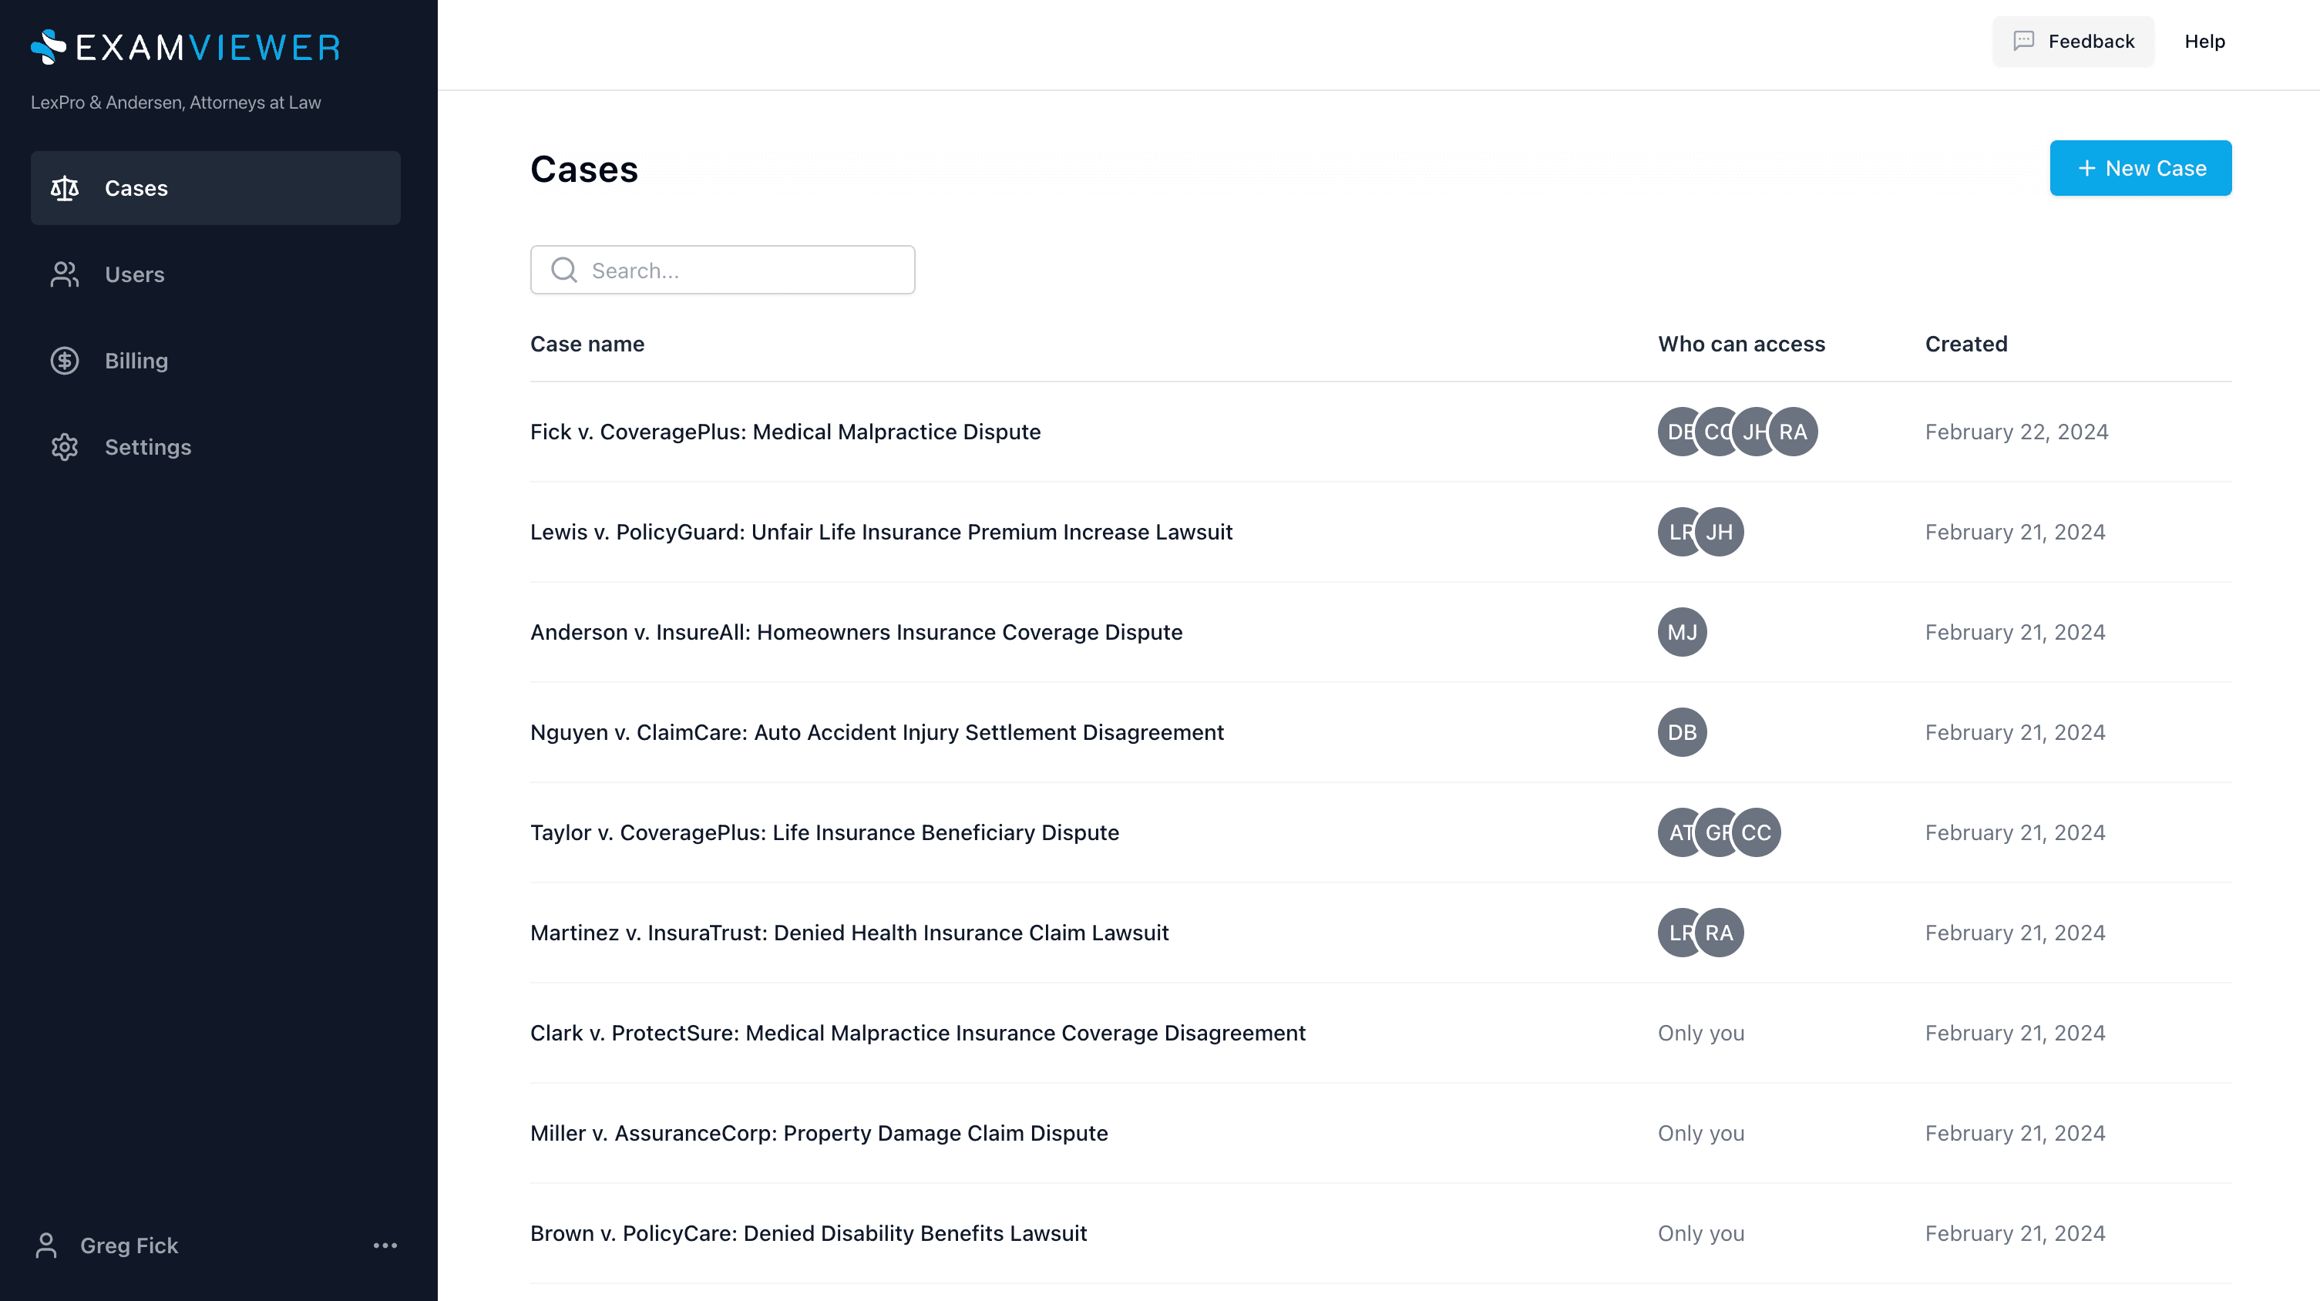Click the magnifier icon in the search box
Image resolution: width=2320 pixels, height=1301 pixels.
click(563, 270)
